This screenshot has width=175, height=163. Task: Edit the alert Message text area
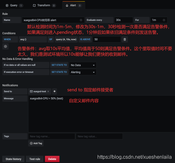(x=102, y=114)
